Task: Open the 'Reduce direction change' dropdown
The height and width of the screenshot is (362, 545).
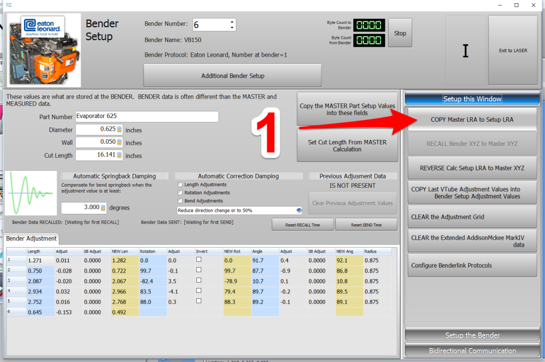Action: coord(299,210)
